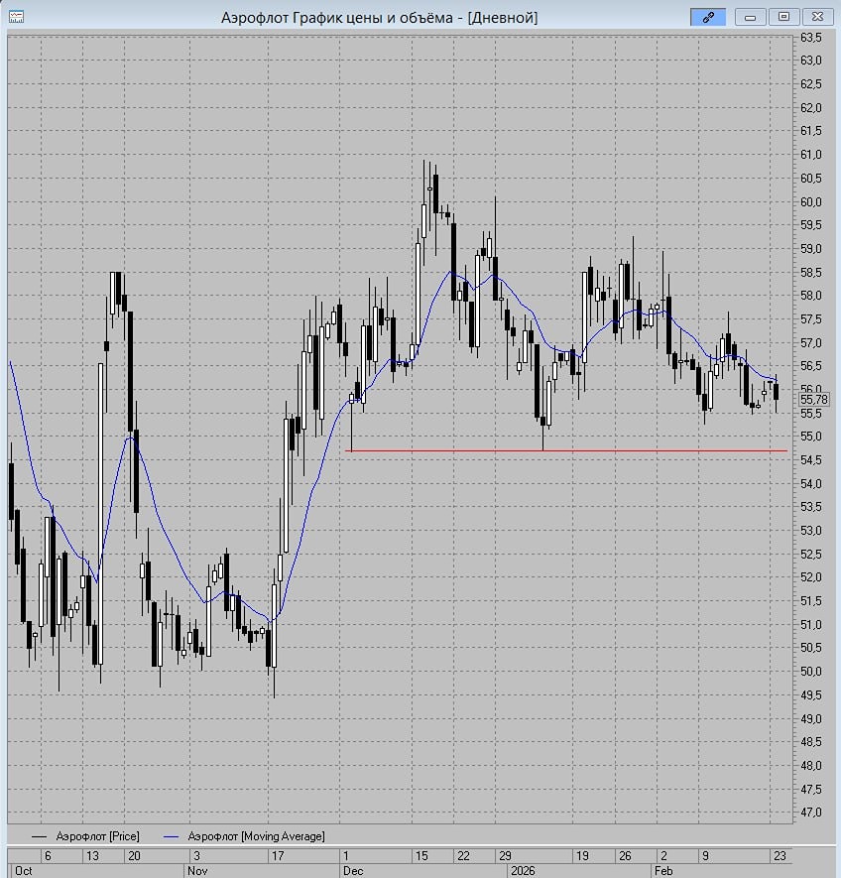Click the Oct month label on time axis

click(x=24, y=871)
